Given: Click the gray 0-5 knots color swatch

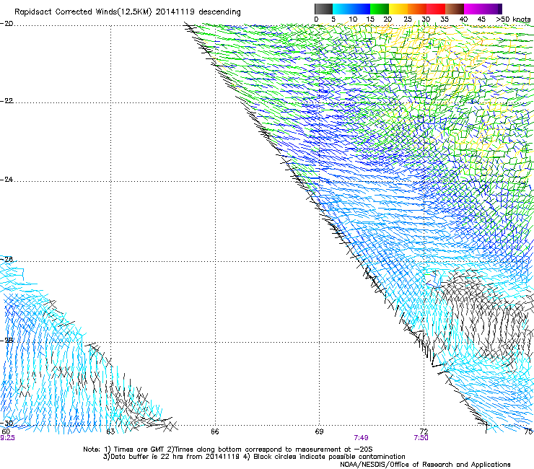Looking at the screenshot, I should click(323, 9).
